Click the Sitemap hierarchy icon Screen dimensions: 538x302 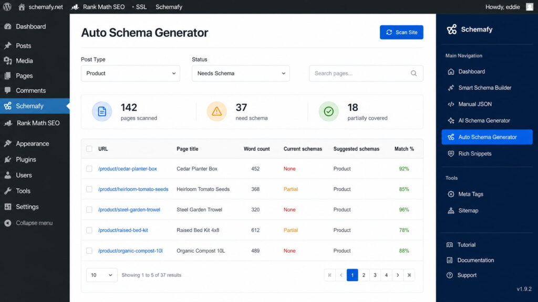click(x=451, y=211)
